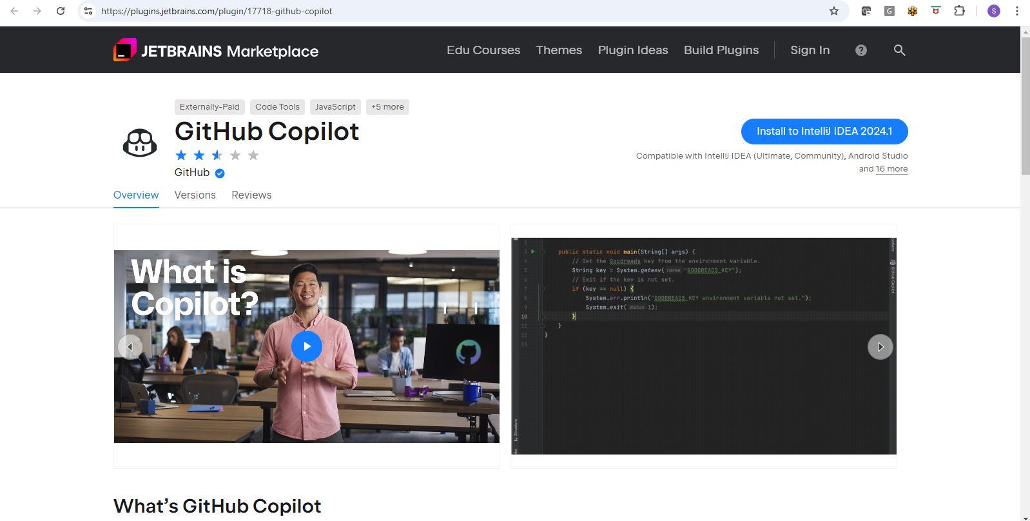
Task: Open Build Plugins in navigation
Action: (721, 50)
